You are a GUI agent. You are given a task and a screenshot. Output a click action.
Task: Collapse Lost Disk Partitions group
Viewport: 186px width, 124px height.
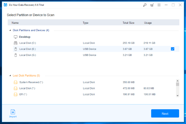pos(10,76)
